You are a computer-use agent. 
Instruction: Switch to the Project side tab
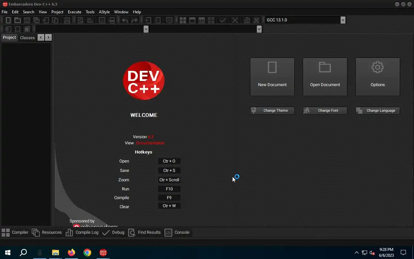[9, 38]
